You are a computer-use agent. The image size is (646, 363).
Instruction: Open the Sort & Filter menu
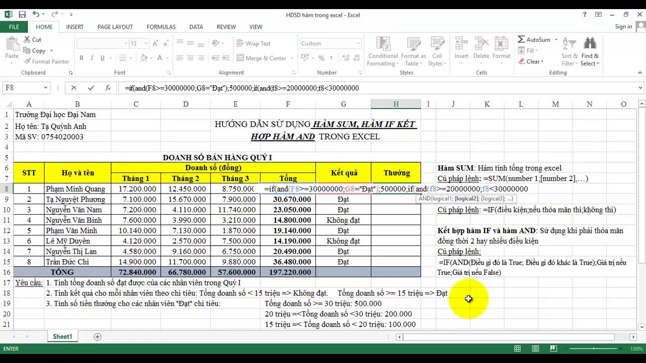tap(570, 51)
